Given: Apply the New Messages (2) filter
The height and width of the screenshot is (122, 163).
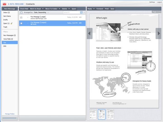Looking at the screenshot, I should pos(9,35).
